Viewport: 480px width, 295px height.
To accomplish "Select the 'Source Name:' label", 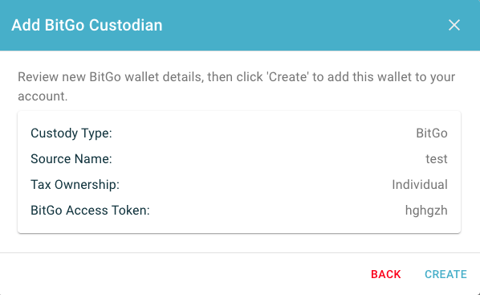I will (71, 159).
